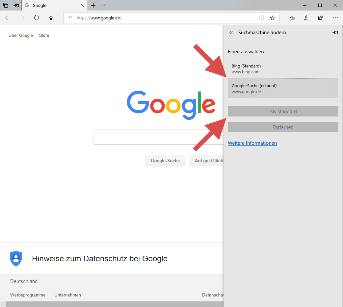Click horizontal scrollbar left arrow
The width and height of the screenshot is (343, 307).
tap(3, 304)
